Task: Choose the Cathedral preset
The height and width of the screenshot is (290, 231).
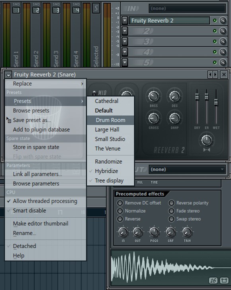Action: click(x=110, y=101)
